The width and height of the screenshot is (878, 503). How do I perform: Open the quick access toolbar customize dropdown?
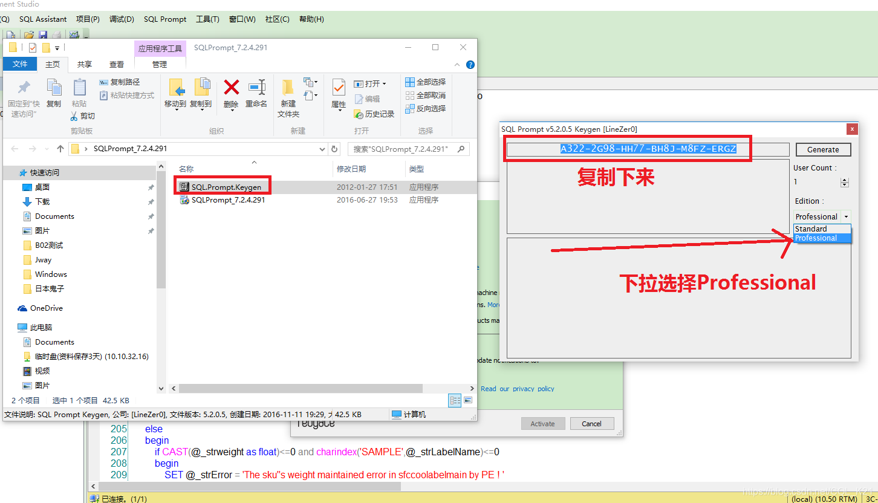coord(57,48)
